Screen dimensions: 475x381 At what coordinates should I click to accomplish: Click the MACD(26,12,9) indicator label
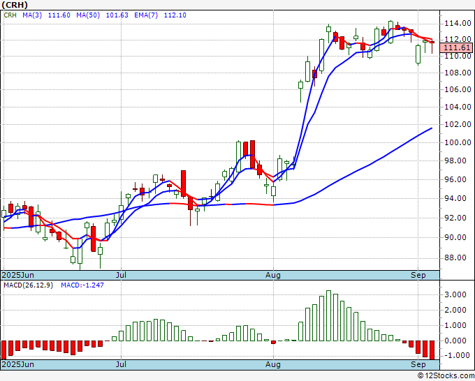[x=28, y=285]
